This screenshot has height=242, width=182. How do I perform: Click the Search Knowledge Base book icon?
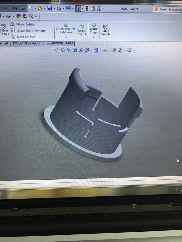(x=156, y=9)
